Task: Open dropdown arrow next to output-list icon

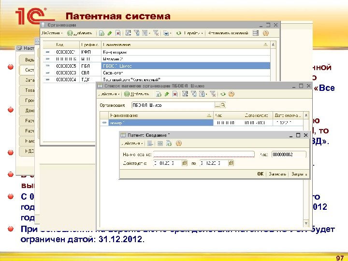Action: pos(171,33)
